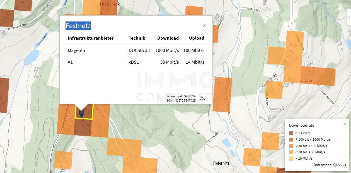This screenshot has height=173, width=351.
Task: Click the Tiefernitz place label on map
Action: [x=221, y=163]
